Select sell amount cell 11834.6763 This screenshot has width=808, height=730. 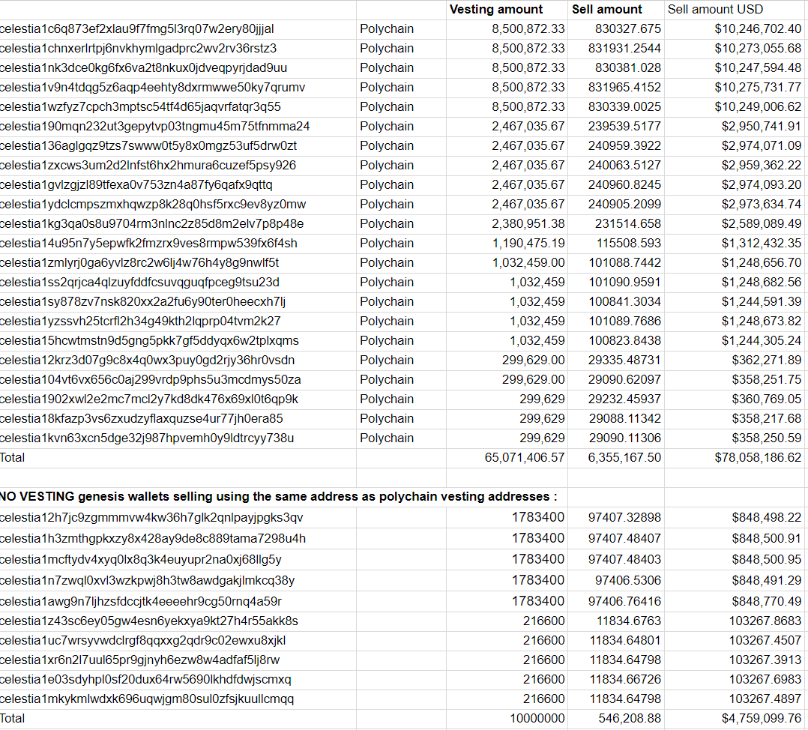pos(627,621)
